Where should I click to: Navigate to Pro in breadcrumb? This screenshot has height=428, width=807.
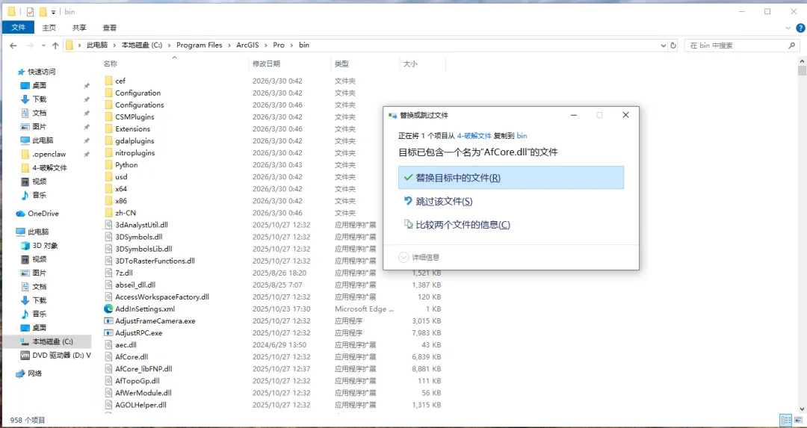[279, 46]
